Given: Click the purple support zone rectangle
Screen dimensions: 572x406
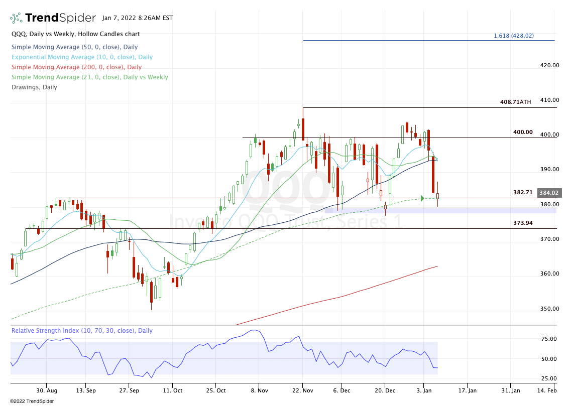Looking at the screenshot, I should (x=440, y=211).
